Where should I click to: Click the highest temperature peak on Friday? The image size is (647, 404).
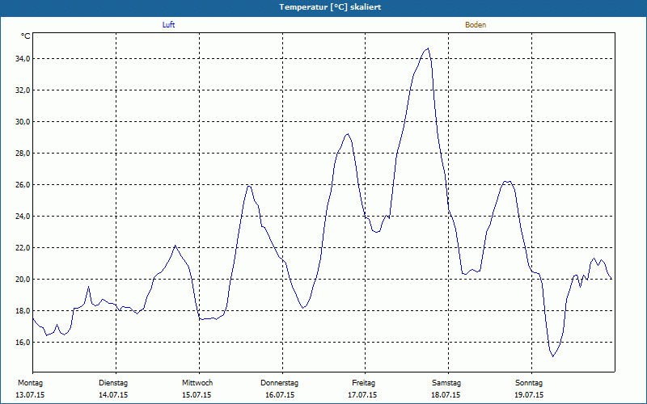pyautogui.click(x=428, y=48)
